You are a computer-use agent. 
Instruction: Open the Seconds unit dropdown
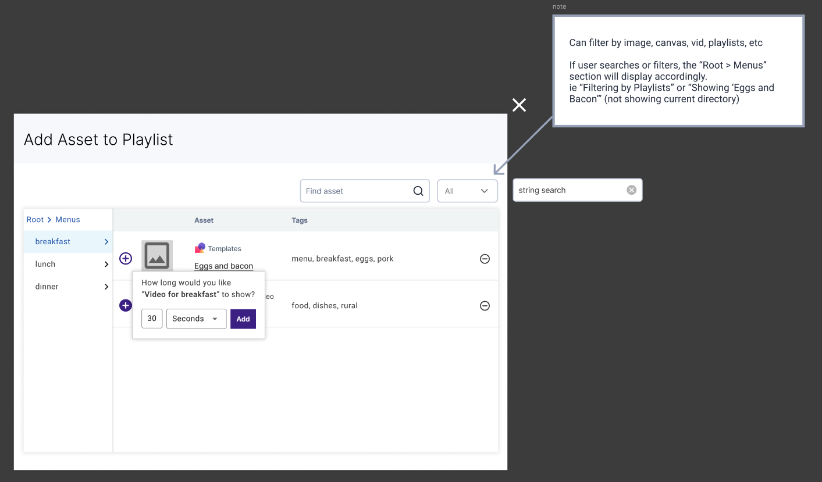(196, 319)
